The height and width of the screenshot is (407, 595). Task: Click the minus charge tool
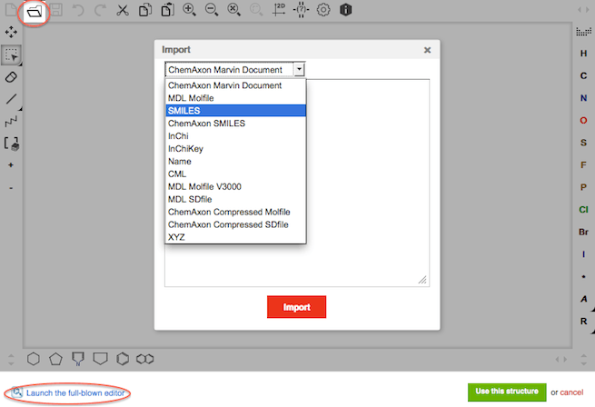click(11, 188)
